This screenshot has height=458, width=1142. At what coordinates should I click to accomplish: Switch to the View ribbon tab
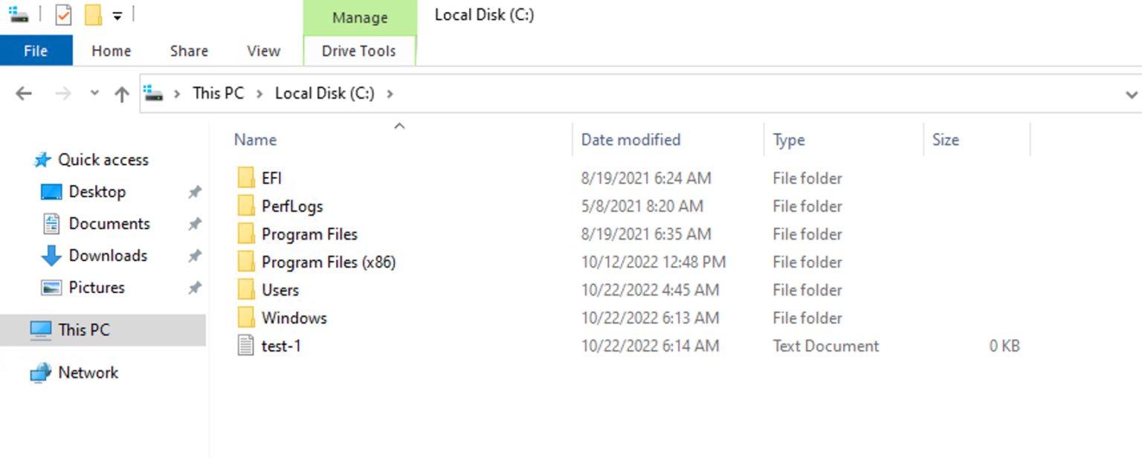point(263,51)
